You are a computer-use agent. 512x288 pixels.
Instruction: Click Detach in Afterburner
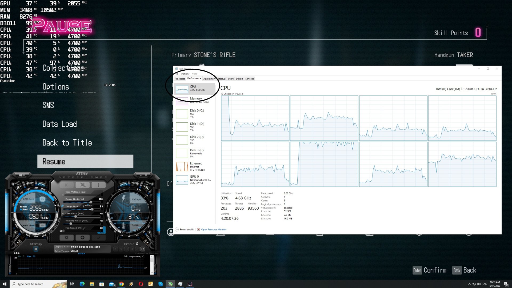tap(82, 254)
